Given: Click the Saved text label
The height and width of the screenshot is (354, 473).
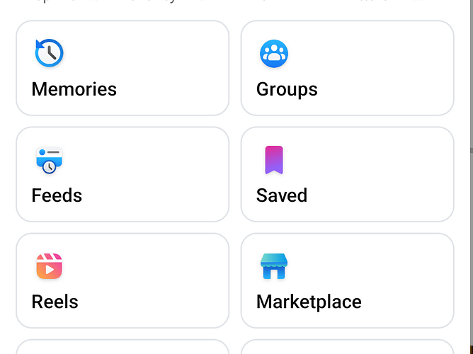Looking at the screenshot, I should click(281, 195).
